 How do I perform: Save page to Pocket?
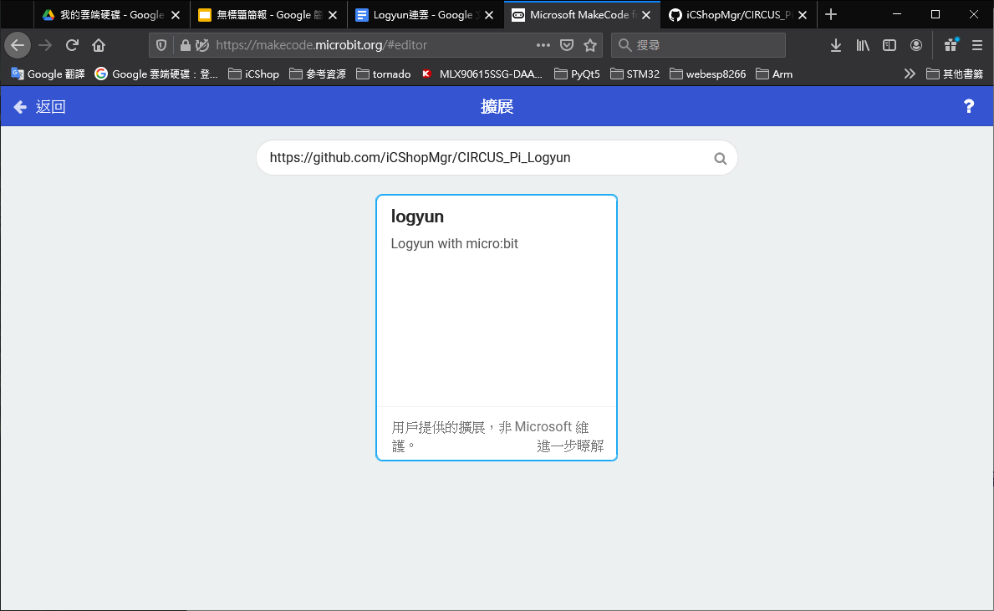coord(567,45)
